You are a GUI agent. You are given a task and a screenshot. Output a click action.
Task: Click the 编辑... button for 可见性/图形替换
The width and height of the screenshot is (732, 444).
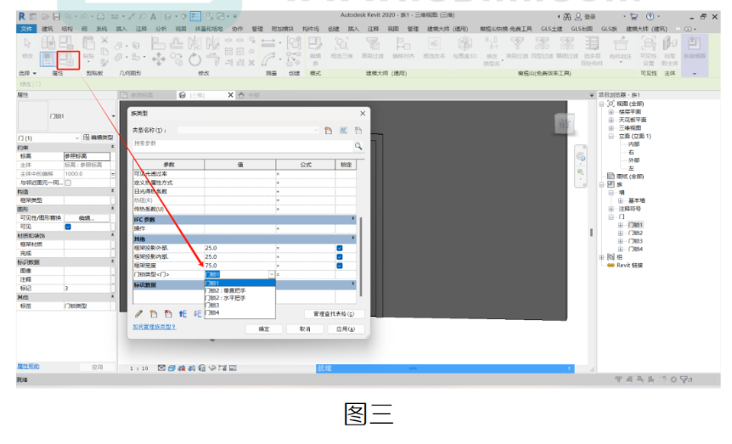(87, 218)
